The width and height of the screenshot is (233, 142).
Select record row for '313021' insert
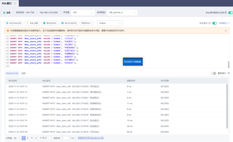pos(116,98)
